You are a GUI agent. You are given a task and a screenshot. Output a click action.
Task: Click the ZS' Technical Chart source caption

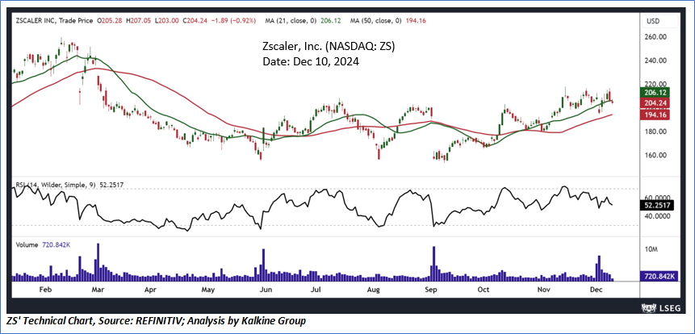click(x=157, y=321)
